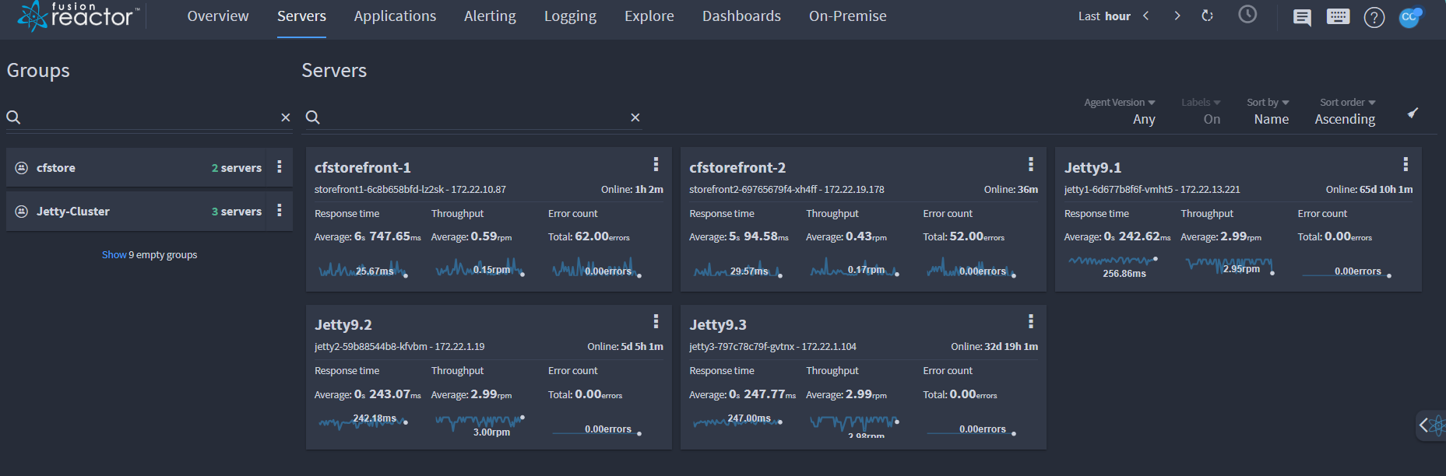Open the Sort order dropdown

pyautogui.click(x=1346, y=111)
